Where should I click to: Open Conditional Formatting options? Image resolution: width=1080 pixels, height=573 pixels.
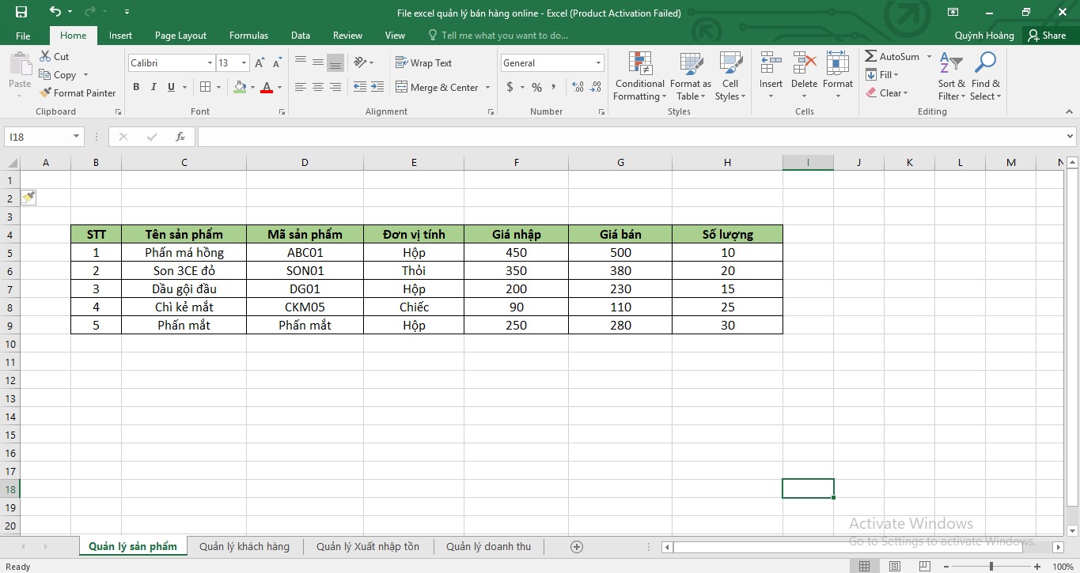pyautogui.click(x=639, y=75)
